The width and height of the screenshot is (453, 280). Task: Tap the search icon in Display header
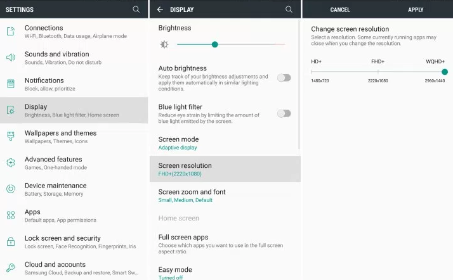[289, 10]
